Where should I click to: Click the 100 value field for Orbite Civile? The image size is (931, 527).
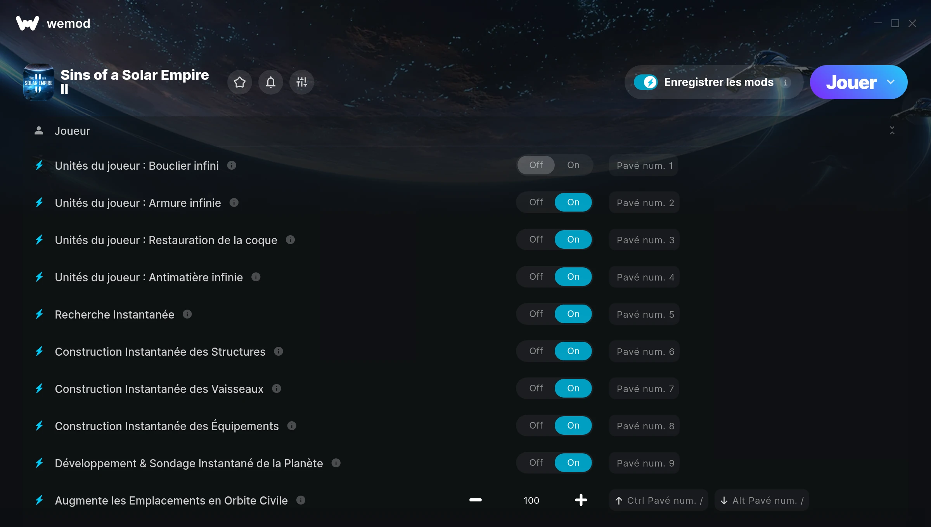click(x=531, y=500)
